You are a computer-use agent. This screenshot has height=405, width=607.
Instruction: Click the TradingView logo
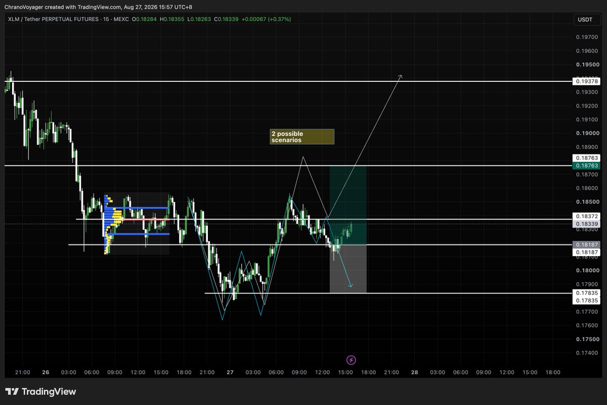click(40, 391)
